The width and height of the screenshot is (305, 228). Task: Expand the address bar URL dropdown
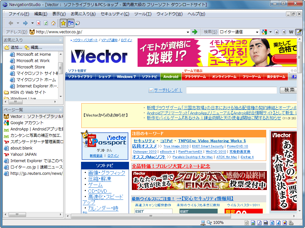[188, 32]
